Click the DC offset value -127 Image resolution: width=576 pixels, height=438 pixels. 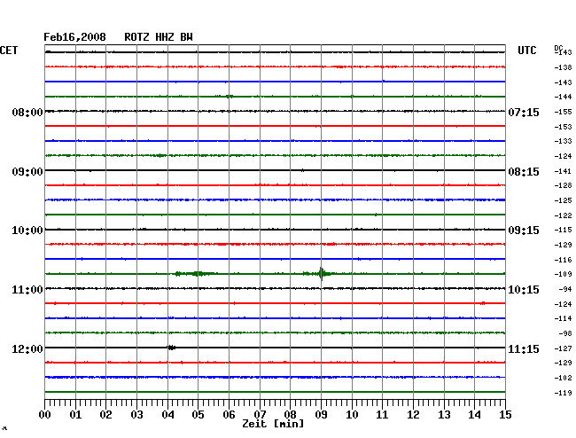click(x=563, y=348)
